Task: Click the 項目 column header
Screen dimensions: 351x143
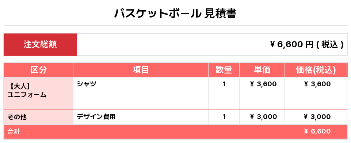Action: pos(141,70)
